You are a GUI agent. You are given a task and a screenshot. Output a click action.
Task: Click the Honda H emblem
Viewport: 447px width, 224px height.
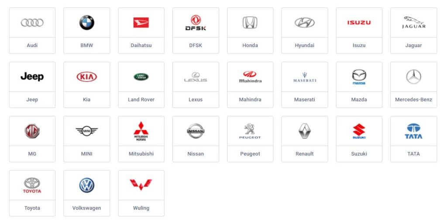(250, 23)
